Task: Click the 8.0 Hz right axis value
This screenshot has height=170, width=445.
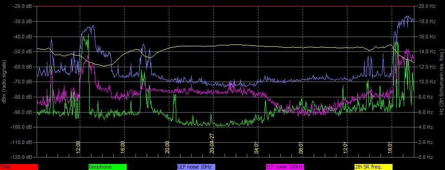Action: (x=426, y=97)
